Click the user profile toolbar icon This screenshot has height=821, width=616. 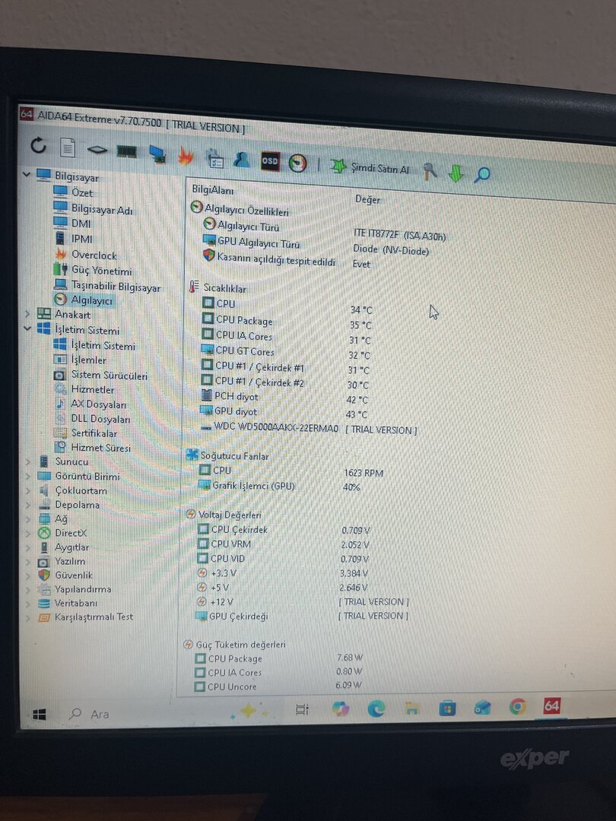click(x=241, y=159)
